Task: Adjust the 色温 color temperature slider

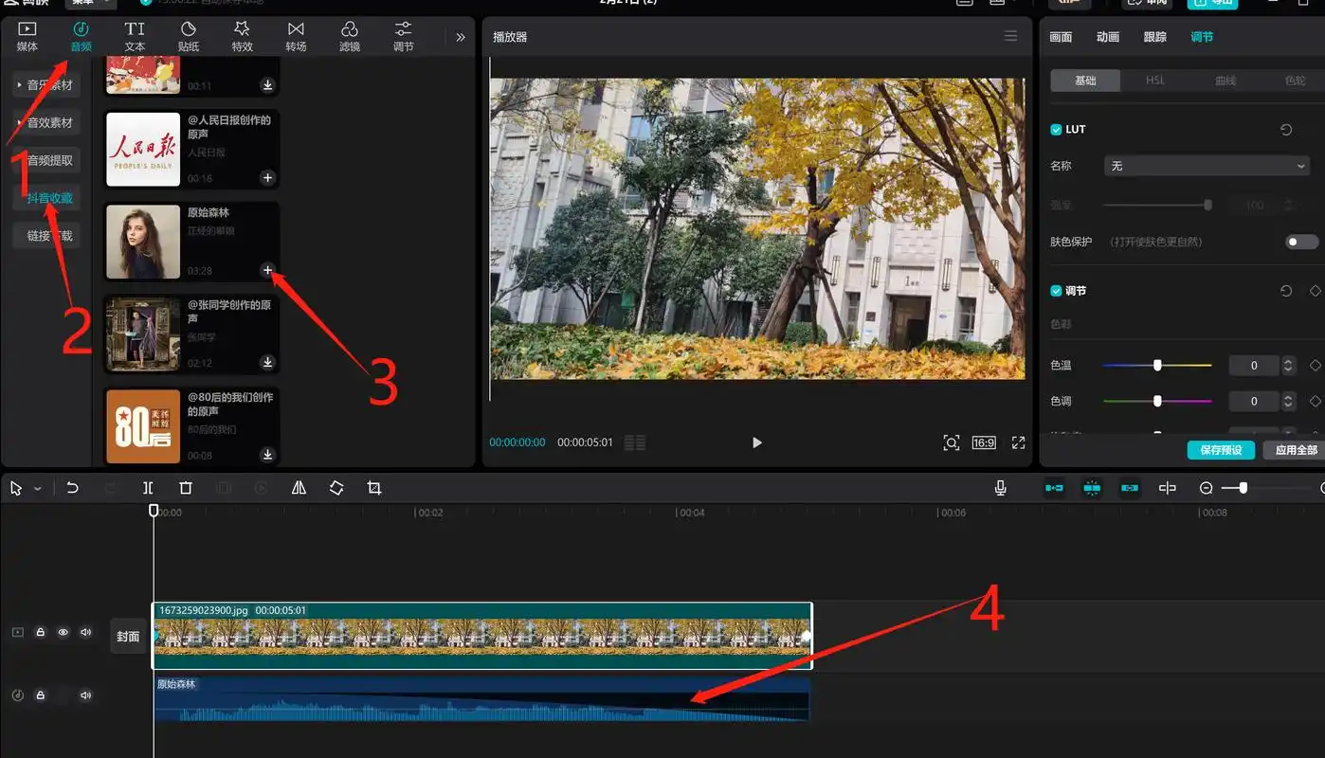Action: coord(1157,366)
